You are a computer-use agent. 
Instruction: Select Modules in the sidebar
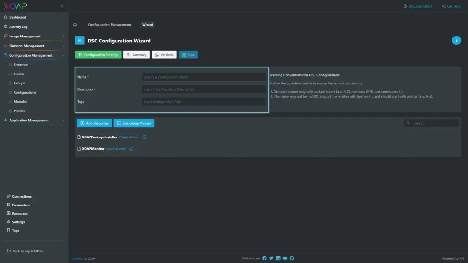pyautogui.click(x=20, y=102)
